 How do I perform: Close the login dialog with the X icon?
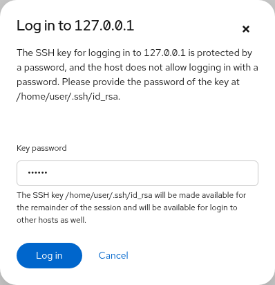[246, 29]
